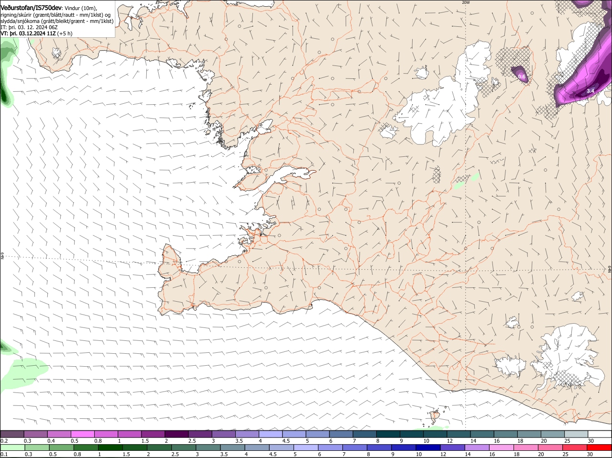
Task: Click the '20W' longitude label
Action: pyautogui.click(x=466, y=2)
